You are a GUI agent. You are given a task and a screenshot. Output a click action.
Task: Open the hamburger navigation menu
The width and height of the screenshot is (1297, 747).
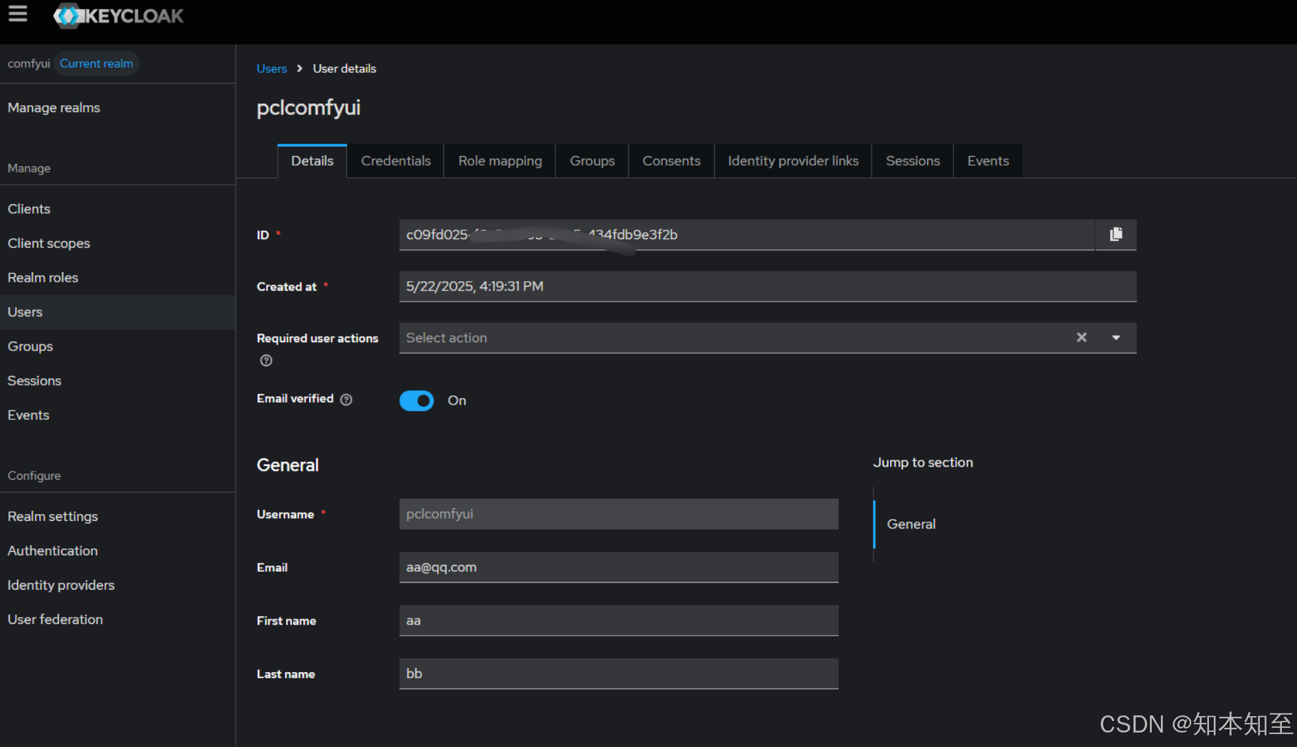18,14
